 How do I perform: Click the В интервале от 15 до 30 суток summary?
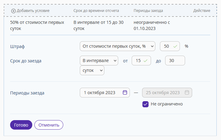click(x=99, y=25)
